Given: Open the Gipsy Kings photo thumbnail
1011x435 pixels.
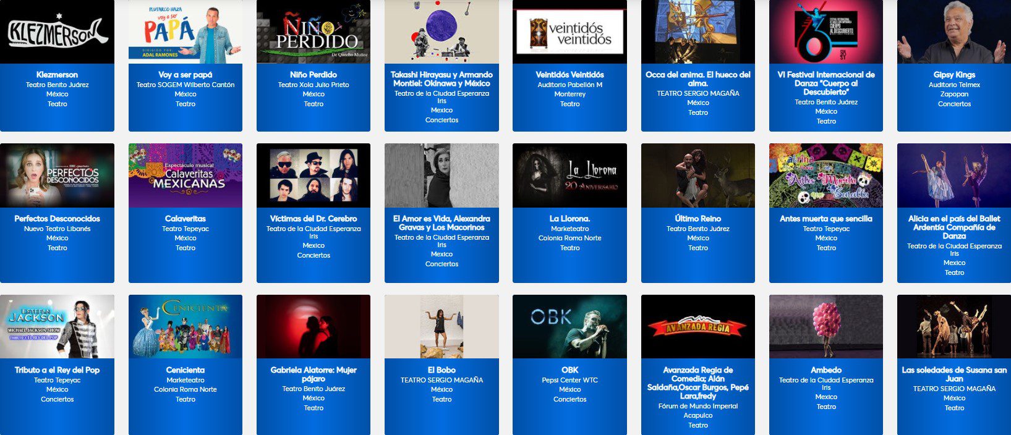Looking at the screenshot, I should 954,32.
